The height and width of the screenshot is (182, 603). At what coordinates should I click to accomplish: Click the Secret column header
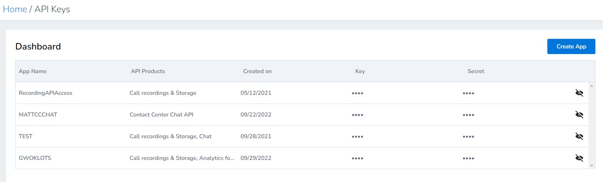click(x=476, y=71)
